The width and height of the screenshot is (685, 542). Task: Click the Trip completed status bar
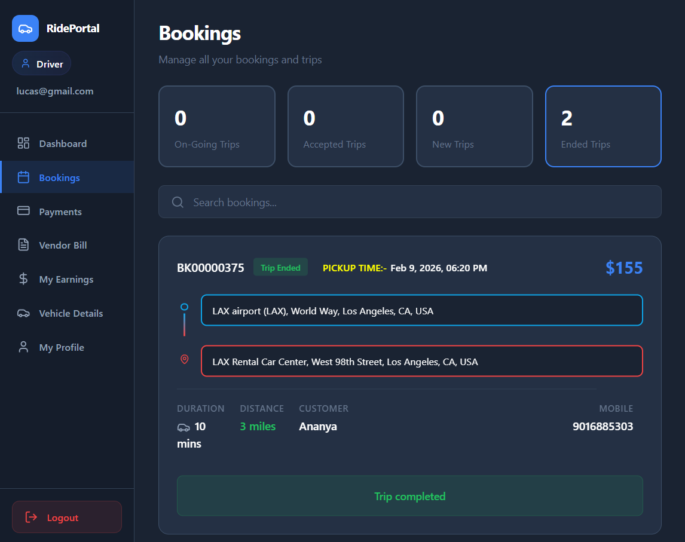tap(409, 496)
